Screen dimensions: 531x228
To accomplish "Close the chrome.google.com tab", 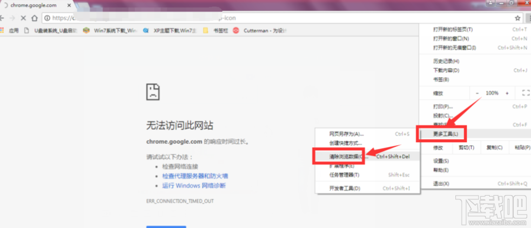I will click(x=69, y=5).
